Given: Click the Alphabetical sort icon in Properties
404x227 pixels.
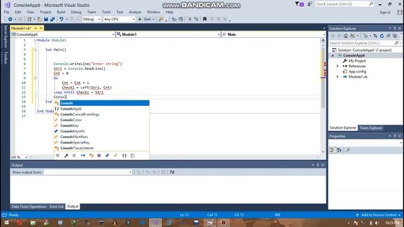Looking at the screenshot, I should (340, 150).
